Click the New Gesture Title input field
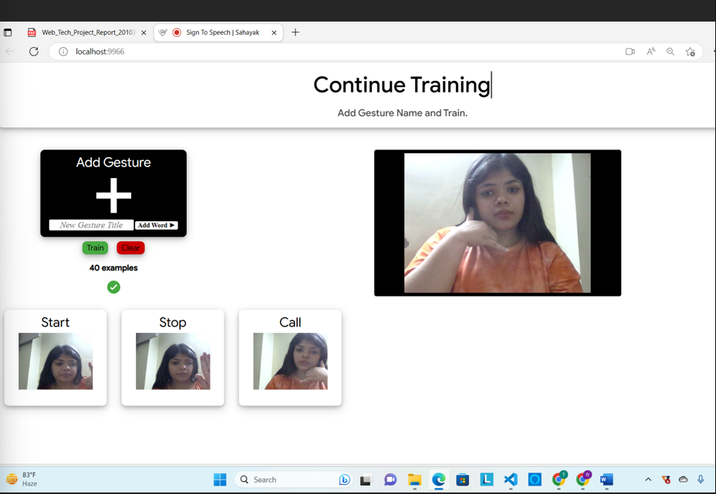Viewport: 716px width, 494px height. pos(89,225)
